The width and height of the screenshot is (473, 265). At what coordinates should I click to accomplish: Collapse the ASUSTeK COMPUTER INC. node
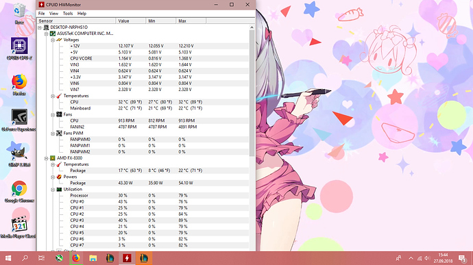pyautogui.click(x=46, y=34)
